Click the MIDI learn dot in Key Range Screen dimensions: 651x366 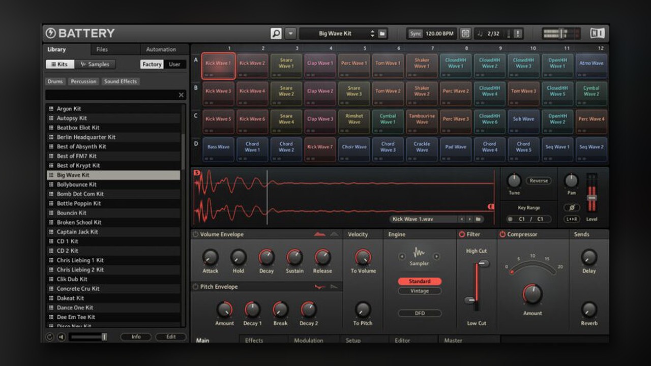click(511, 219)
